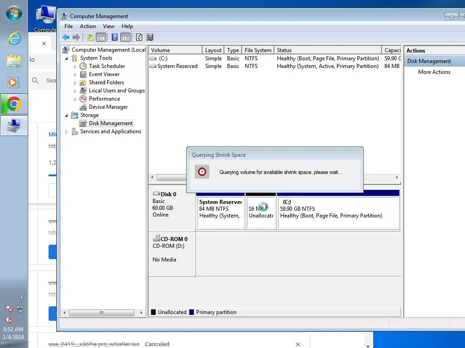Open More Actions in Actions pane
The image size is (465, 348).
434,72
